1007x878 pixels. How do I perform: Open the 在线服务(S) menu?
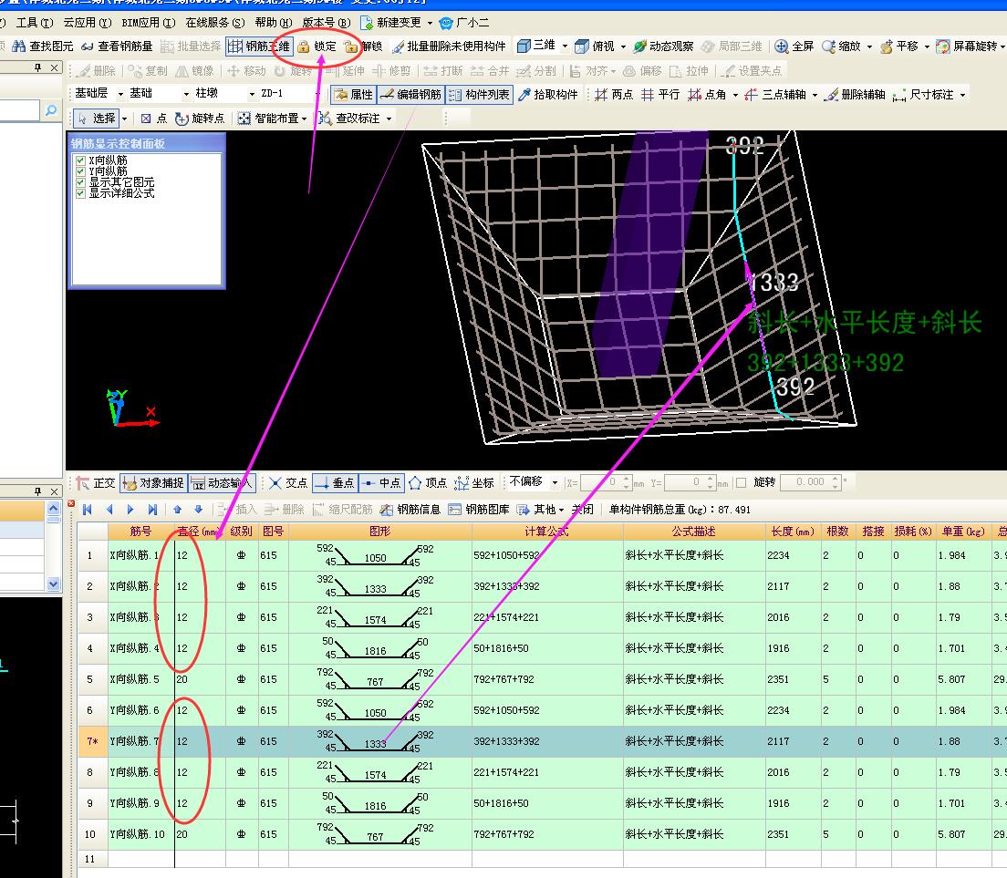point(215,23)
